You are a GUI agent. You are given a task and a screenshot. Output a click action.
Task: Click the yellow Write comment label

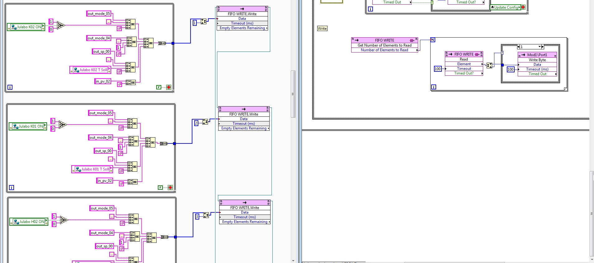coord(322,29)
